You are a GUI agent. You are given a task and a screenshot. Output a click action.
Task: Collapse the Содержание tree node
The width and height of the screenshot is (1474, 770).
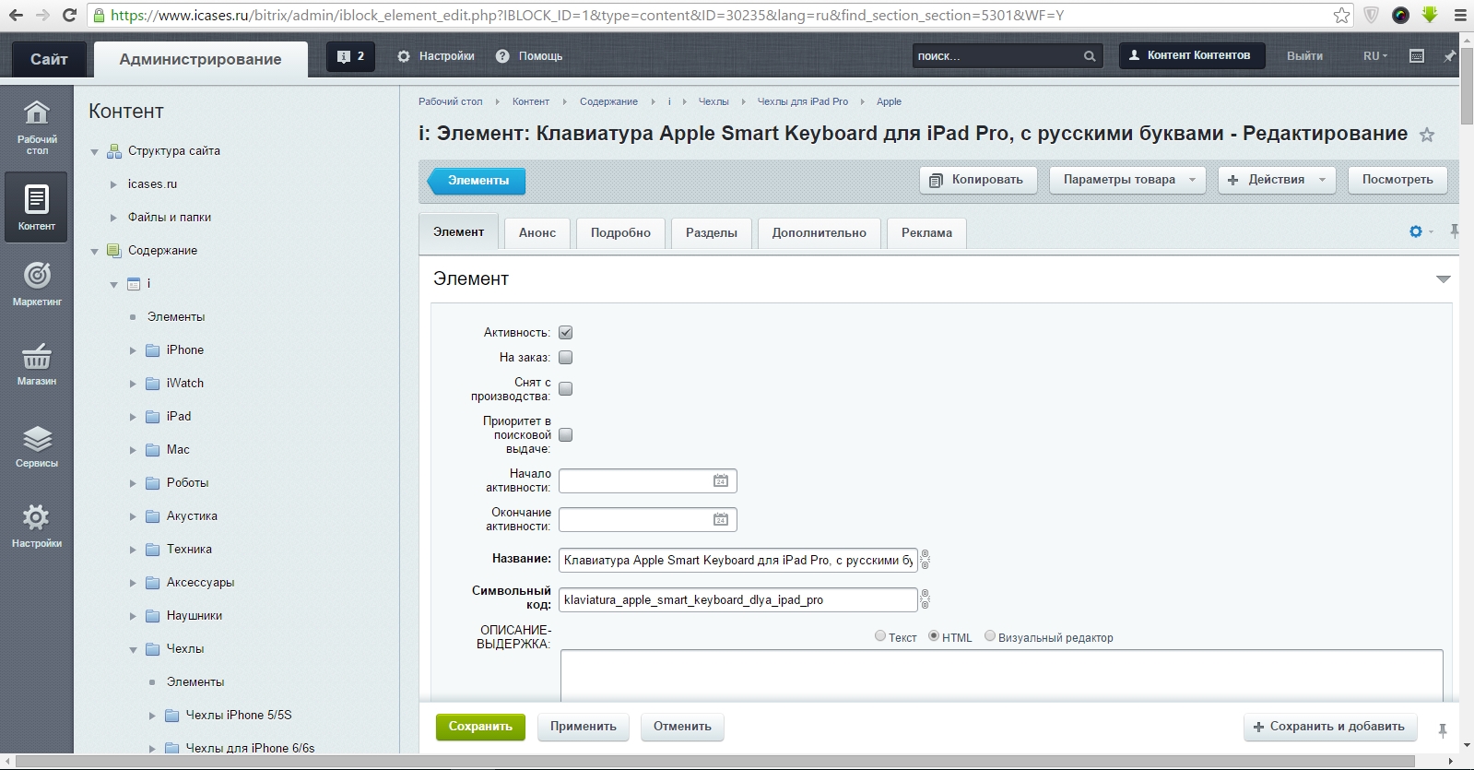(94, 251)
